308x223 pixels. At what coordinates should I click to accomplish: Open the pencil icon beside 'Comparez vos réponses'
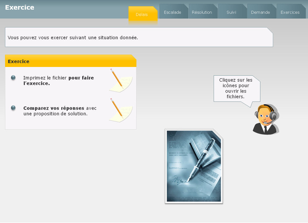pos(120,110)
